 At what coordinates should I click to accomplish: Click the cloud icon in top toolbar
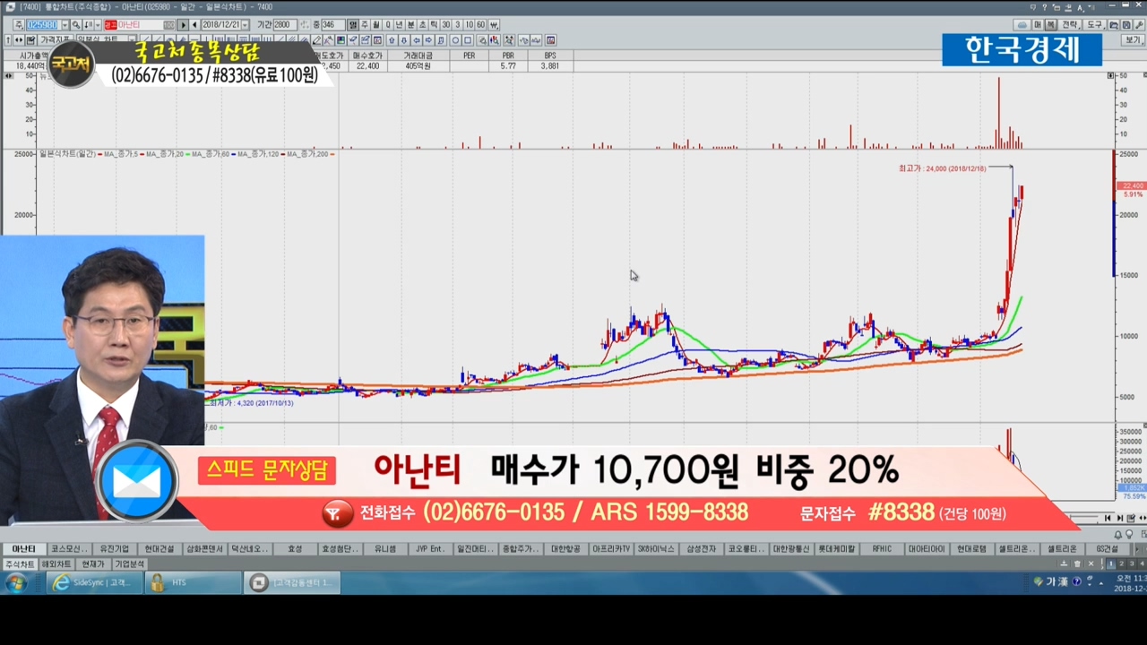[x=1022, y=25]
